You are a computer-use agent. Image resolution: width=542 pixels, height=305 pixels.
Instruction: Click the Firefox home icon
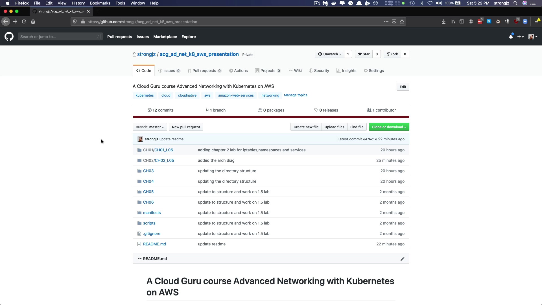click(x=33, y=22)
